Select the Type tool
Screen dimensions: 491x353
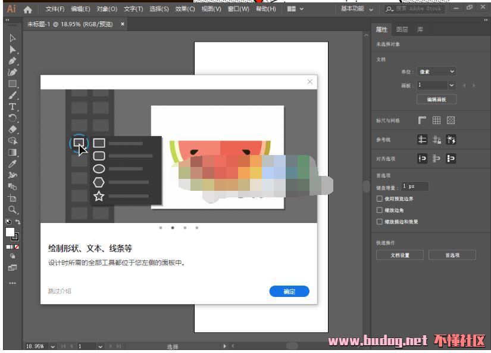pyautogui.click(x=12, y=106)
